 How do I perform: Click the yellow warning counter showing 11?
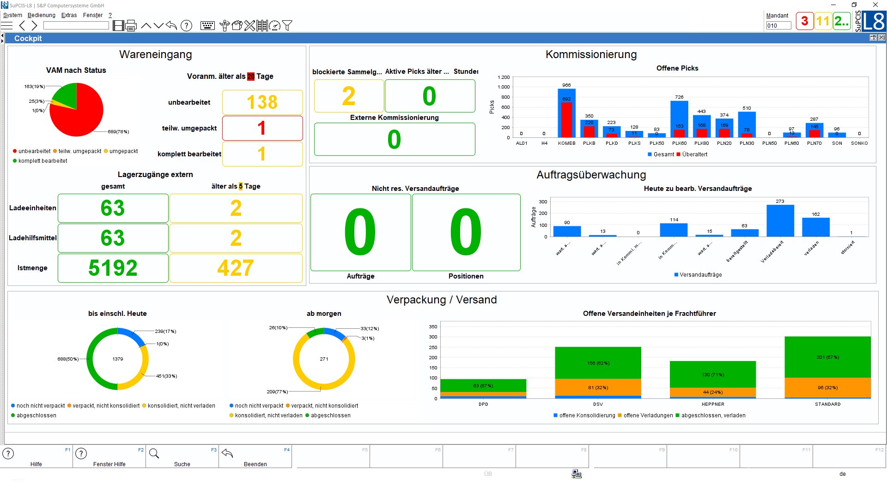[823, 21]
